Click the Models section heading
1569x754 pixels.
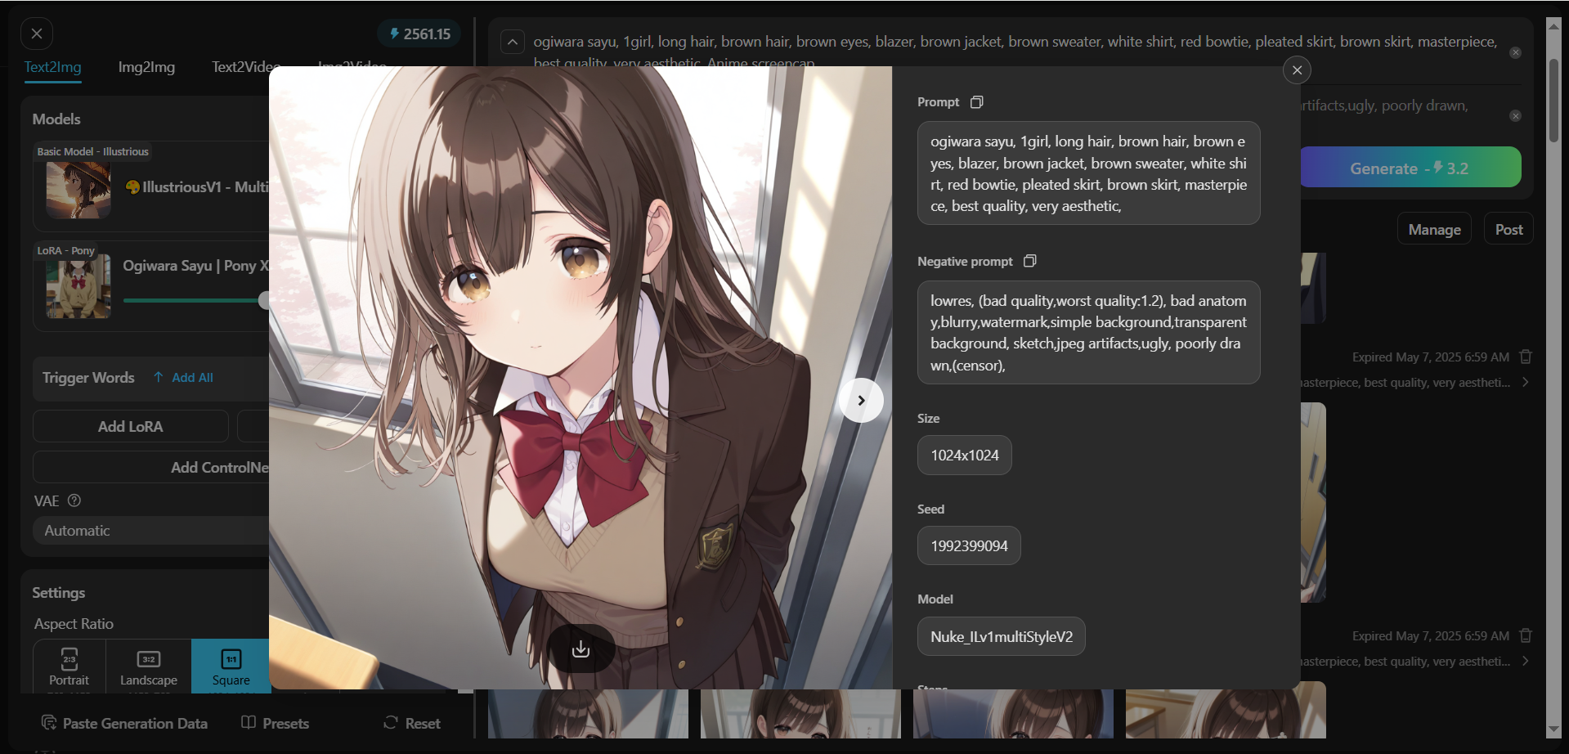pyautogui.click(x=56, y=119)
